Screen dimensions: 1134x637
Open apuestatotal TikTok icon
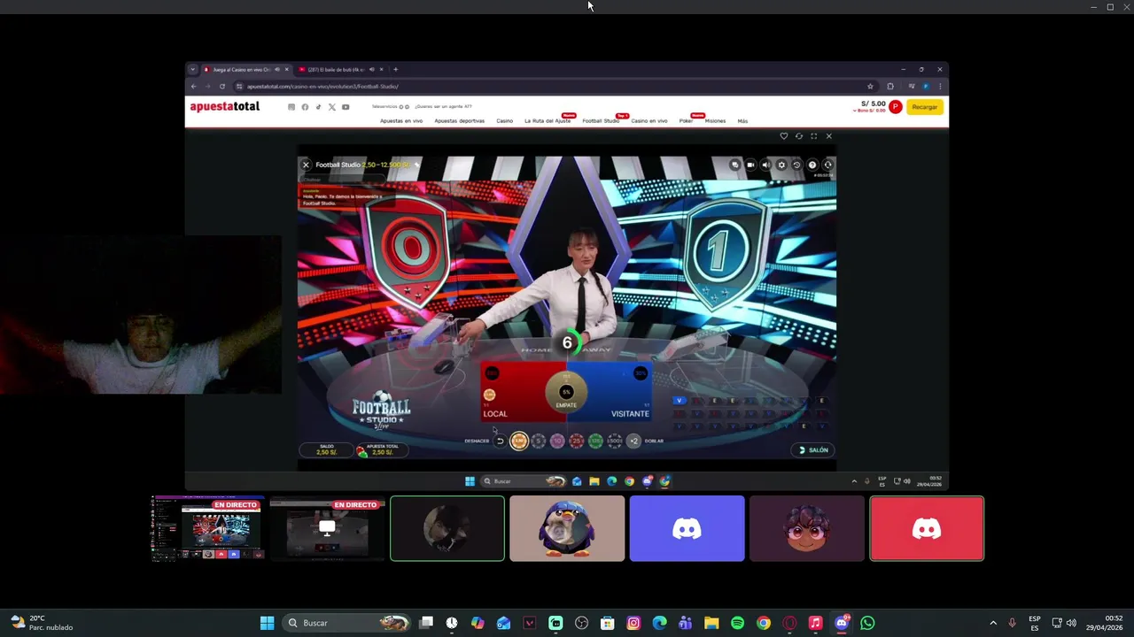(x=318, y=107)
